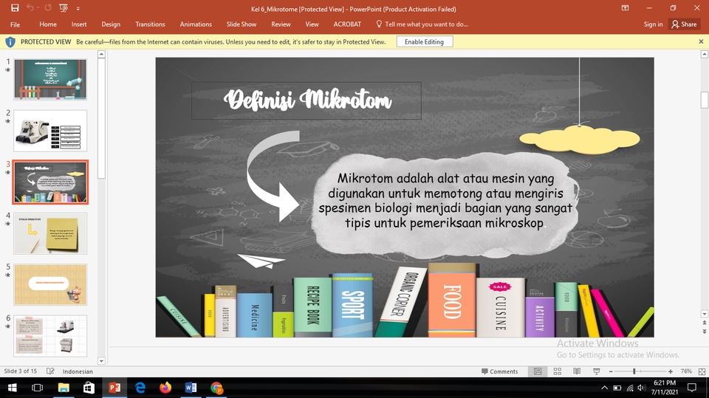Click the Mikrotom definition paragraph text
The height and width of the screenshot is (398, 709).
coord(445,200)
